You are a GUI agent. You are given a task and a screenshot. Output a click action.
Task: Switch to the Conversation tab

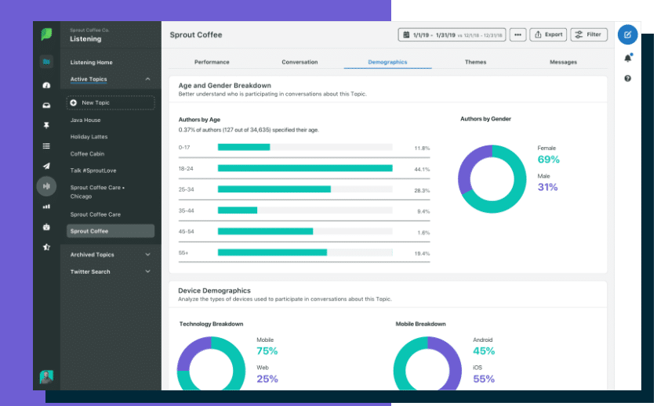[300, 62]
